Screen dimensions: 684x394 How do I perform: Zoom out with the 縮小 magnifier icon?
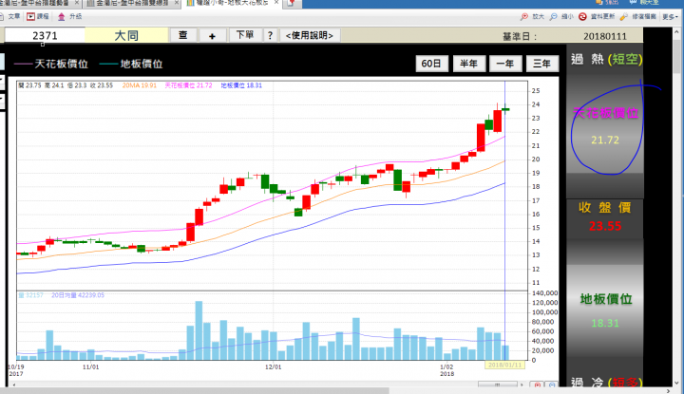(553, 16)
